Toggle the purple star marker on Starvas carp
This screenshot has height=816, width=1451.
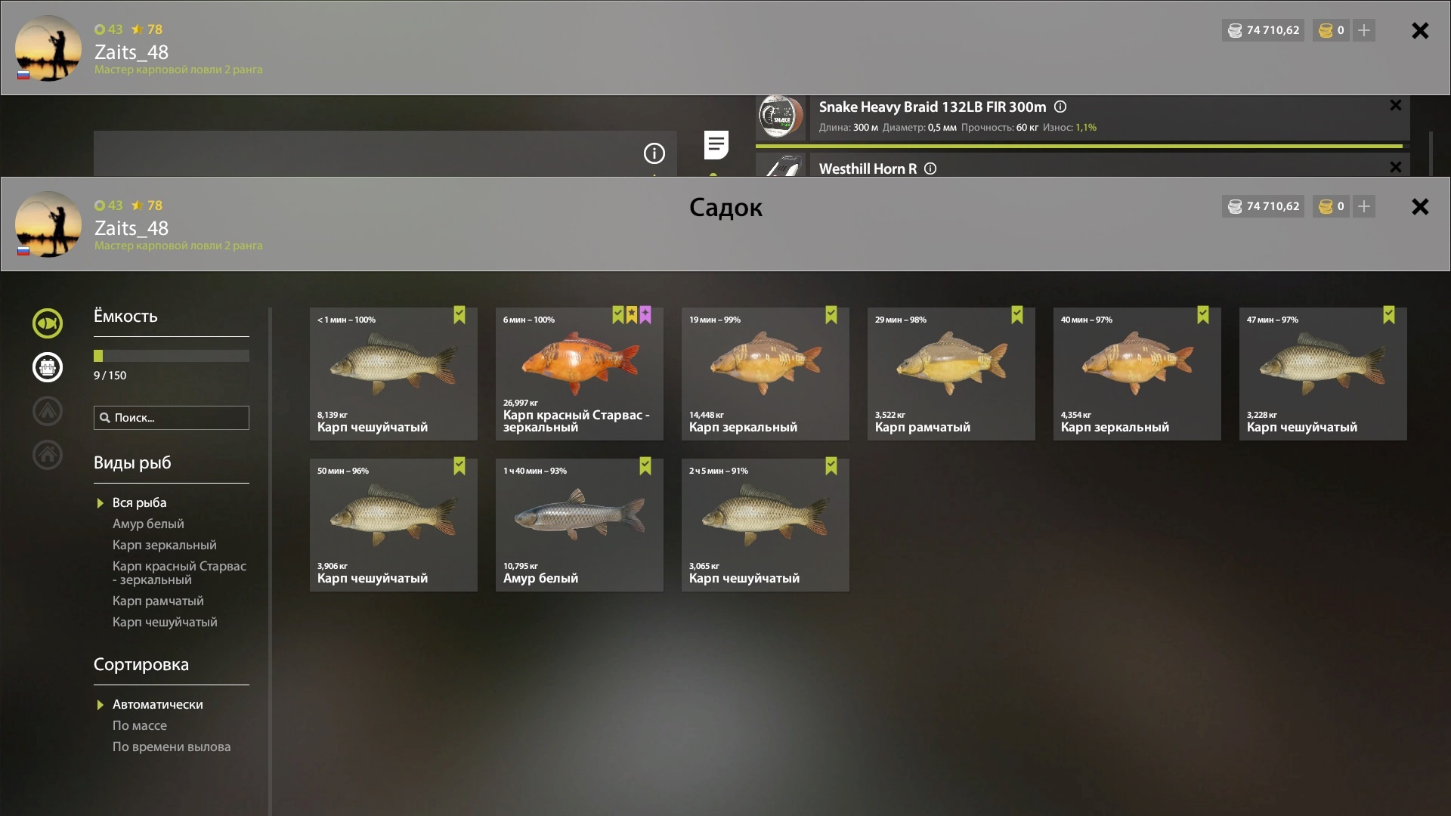tap(645, 315)
